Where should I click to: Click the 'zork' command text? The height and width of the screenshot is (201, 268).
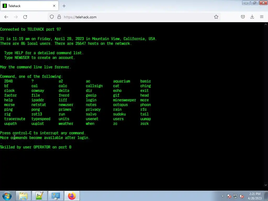coord(144,124)
